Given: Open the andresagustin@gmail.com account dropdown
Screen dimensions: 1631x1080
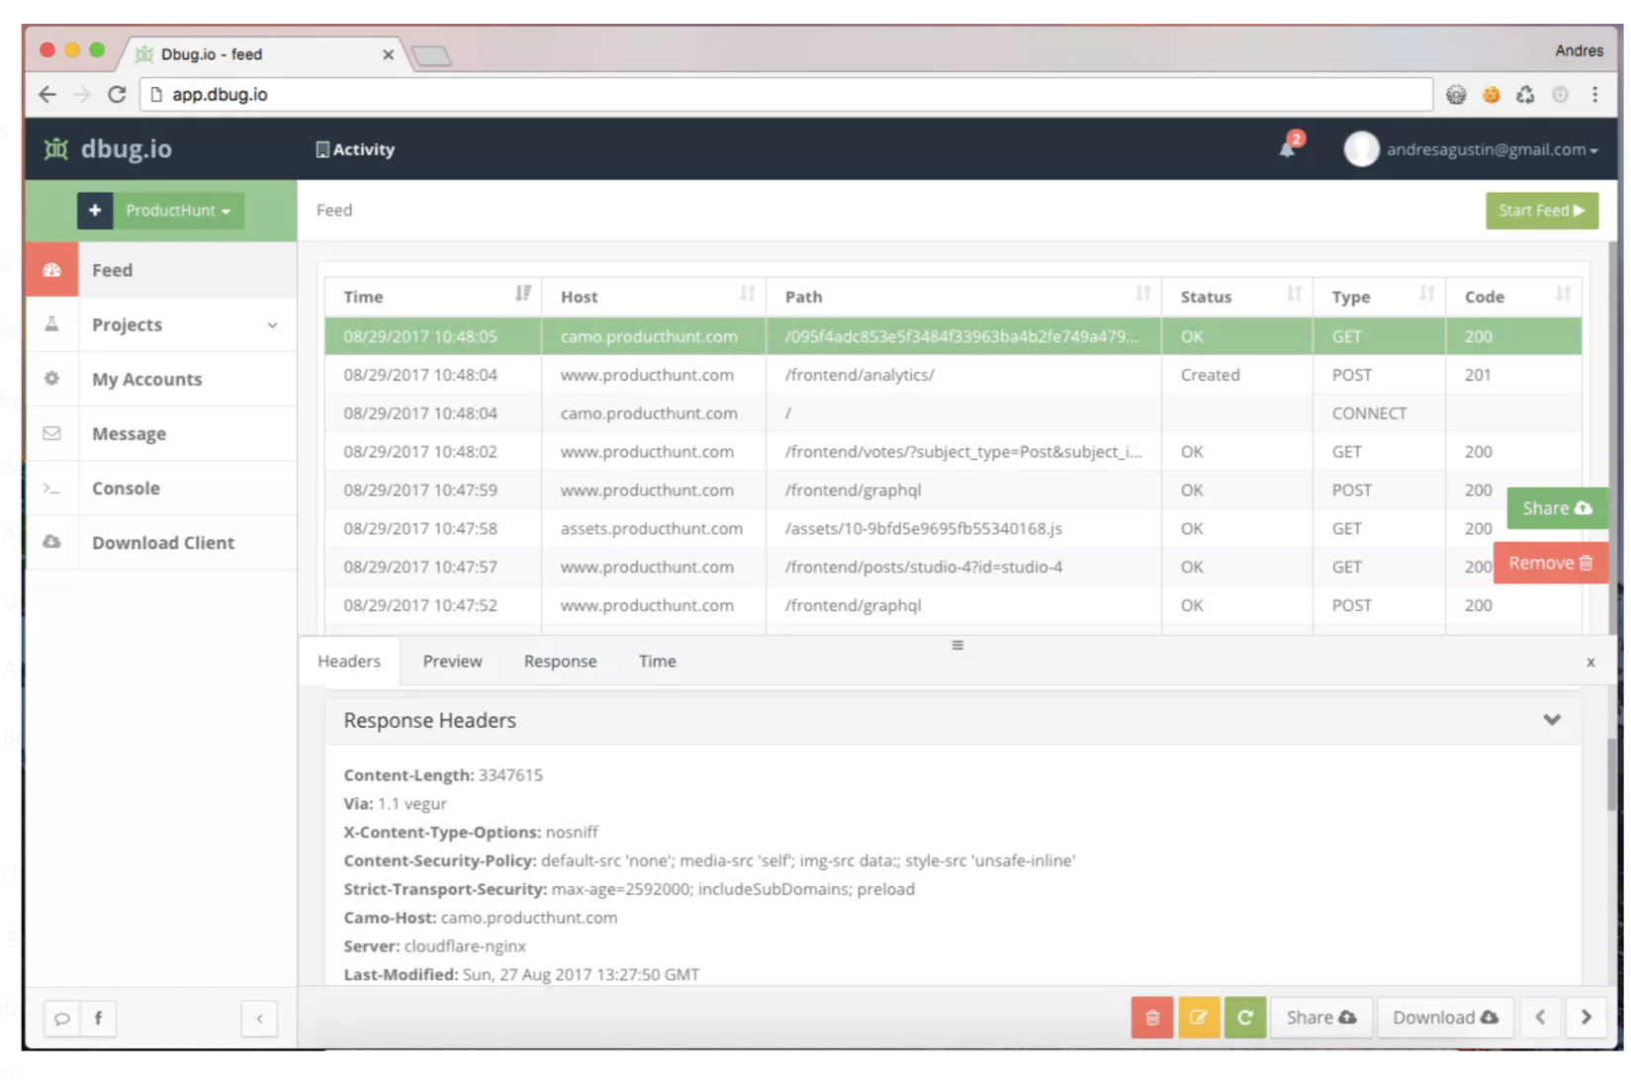Looking at the screenshot, I should pos(1492,149).
